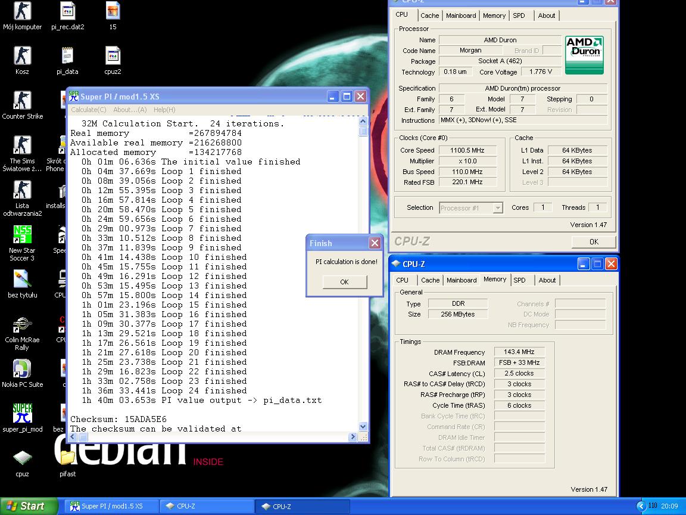
Task: Switch to CPU tab in lower CPU-Z
Action: click(x=402, y=280)
